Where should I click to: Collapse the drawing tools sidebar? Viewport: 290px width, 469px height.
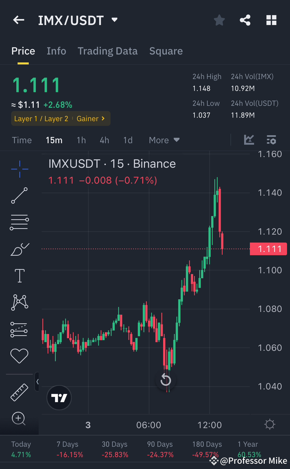[x=37, y=382]
